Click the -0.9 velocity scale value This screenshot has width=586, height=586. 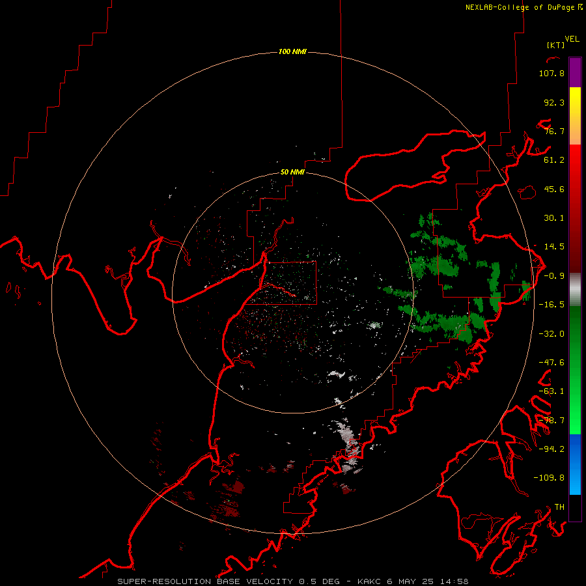coord(554,276)
